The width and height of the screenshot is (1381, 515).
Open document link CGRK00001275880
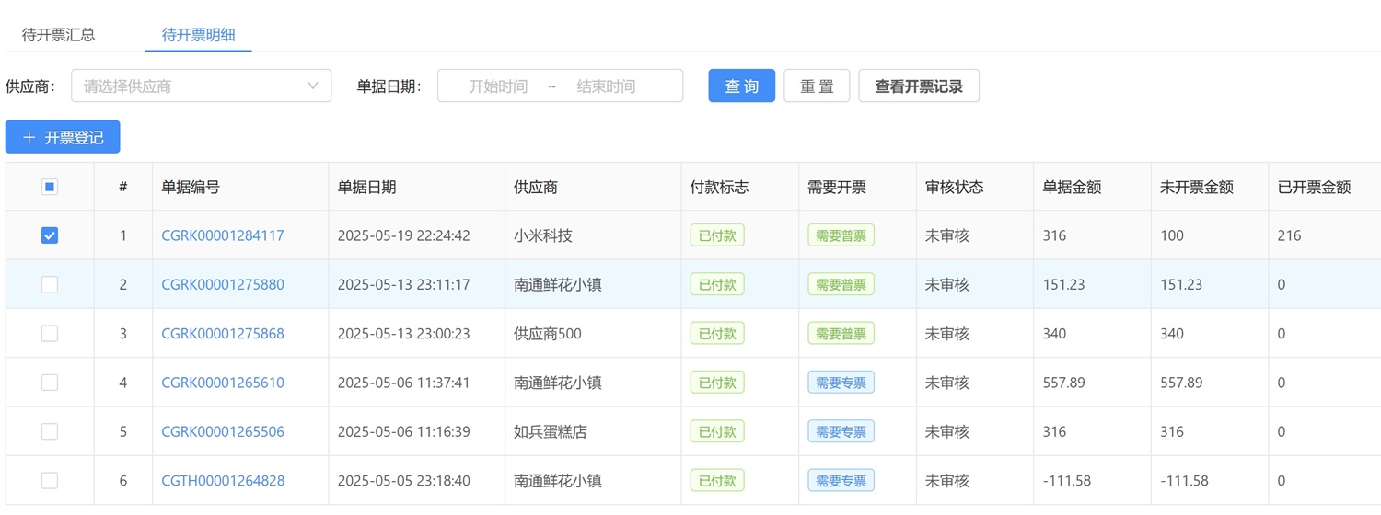(x=223, y=284)
